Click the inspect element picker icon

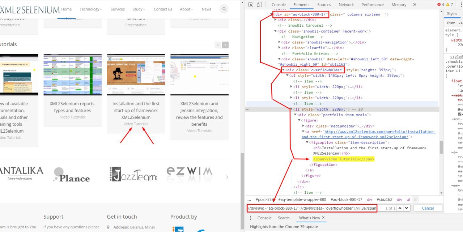[x=250, y=5]
